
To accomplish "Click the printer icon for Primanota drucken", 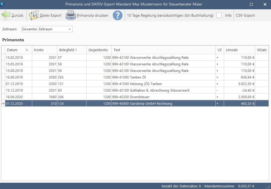I will tap(70, 15).
